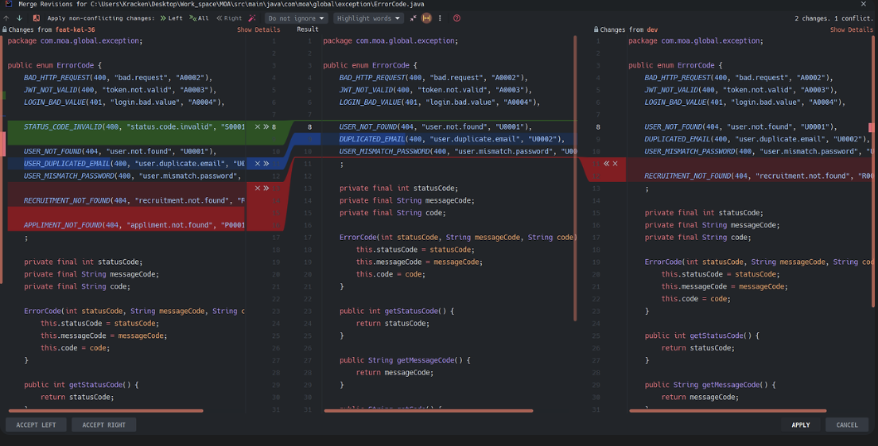The width and height of the screenshot is (878, 446).
Task: Accept left conflict above RECRUITMENT_NOT_FOUND with arrow
Action: (x=266, y=188)
